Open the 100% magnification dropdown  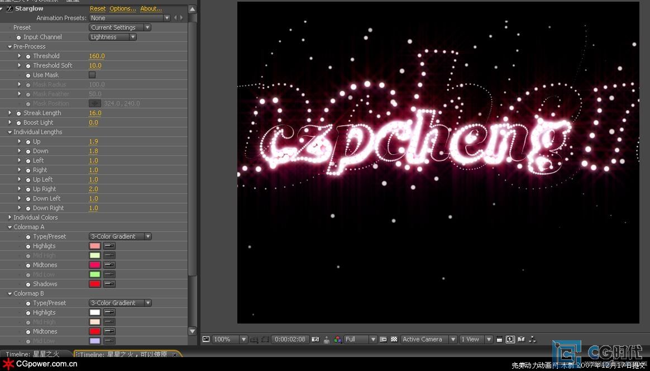[230, 339]
